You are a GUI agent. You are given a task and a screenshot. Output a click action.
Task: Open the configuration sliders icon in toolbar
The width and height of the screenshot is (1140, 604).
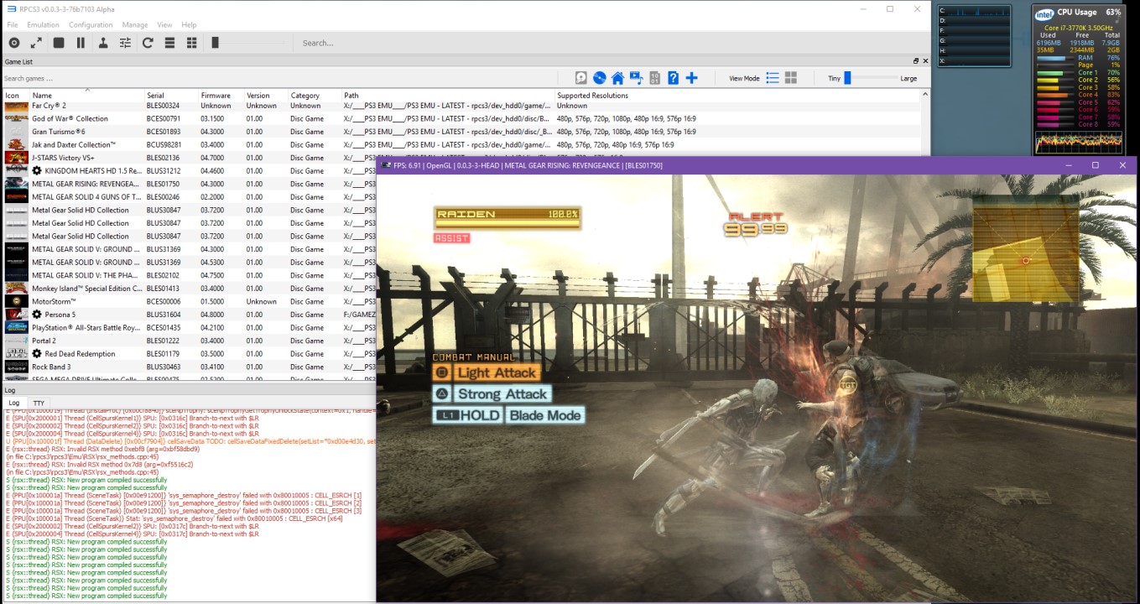click(125, 43)
